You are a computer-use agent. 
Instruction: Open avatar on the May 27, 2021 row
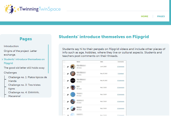pyautogui.click(x=73, y=73)
